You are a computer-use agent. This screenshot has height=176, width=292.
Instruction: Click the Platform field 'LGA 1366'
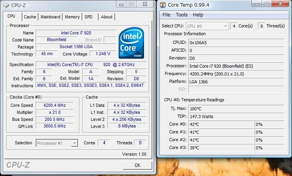[x=236, y=82]
